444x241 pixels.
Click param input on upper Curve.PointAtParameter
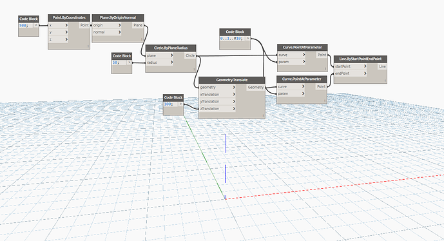pos(292,62)
